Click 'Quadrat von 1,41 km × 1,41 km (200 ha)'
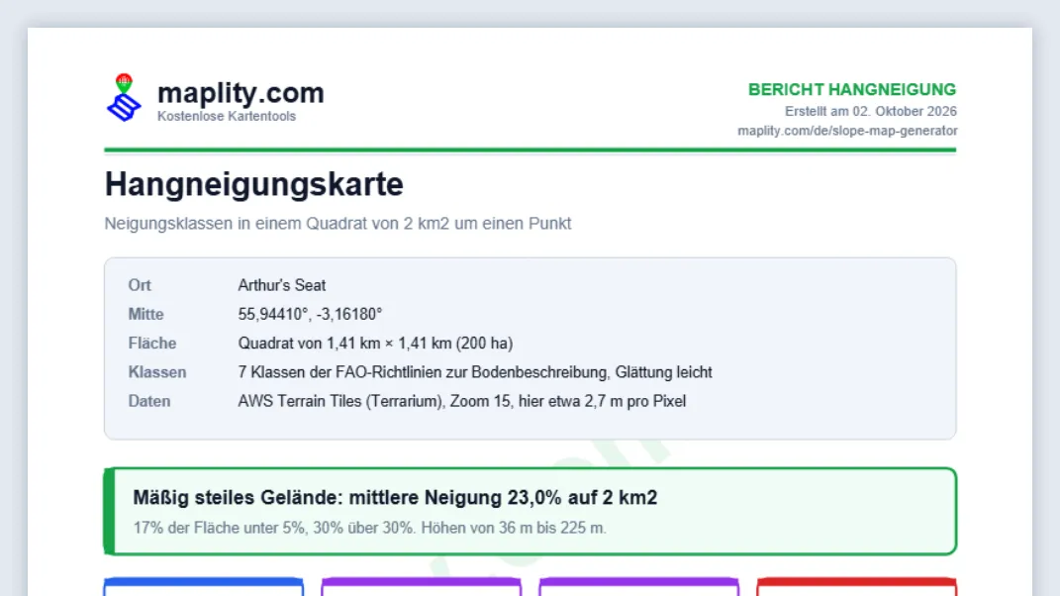The height and width of the screenshot is (596, 1060). tap(375, 344)
